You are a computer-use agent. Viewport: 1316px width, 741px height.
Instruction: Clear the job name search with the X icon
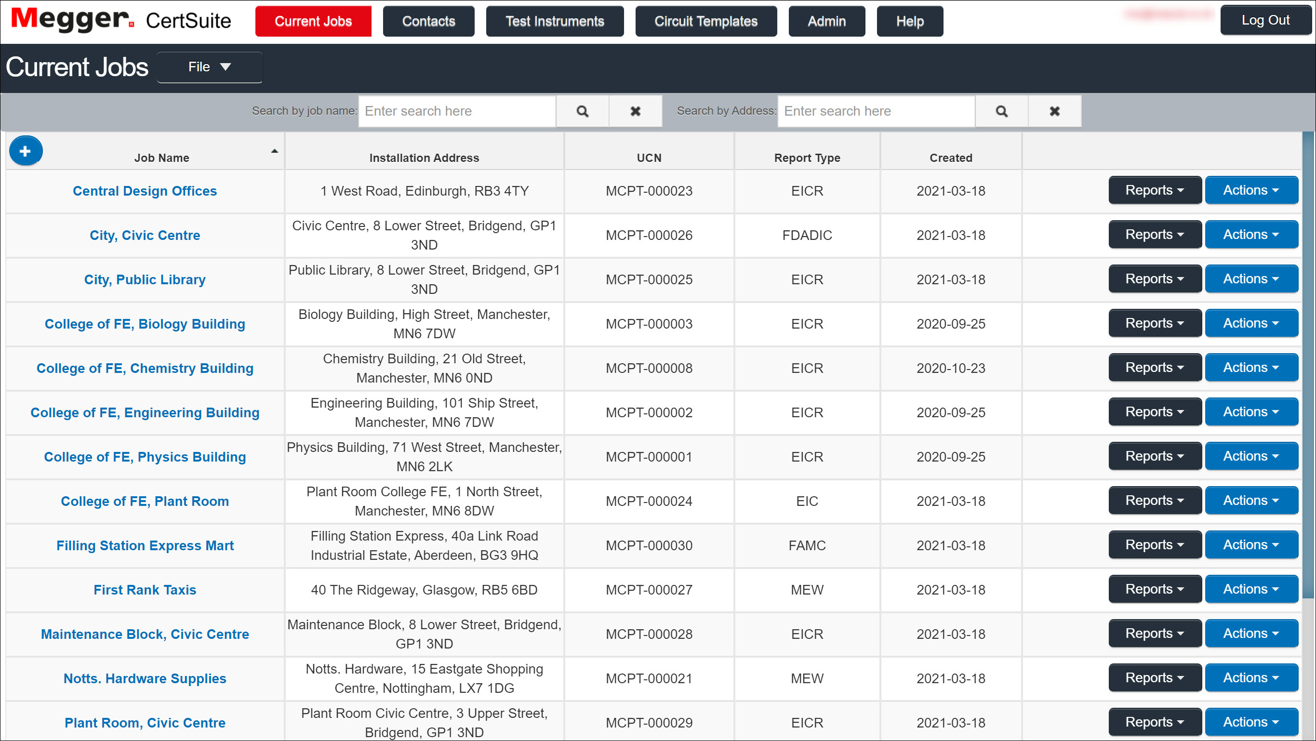tap(635, 111)
